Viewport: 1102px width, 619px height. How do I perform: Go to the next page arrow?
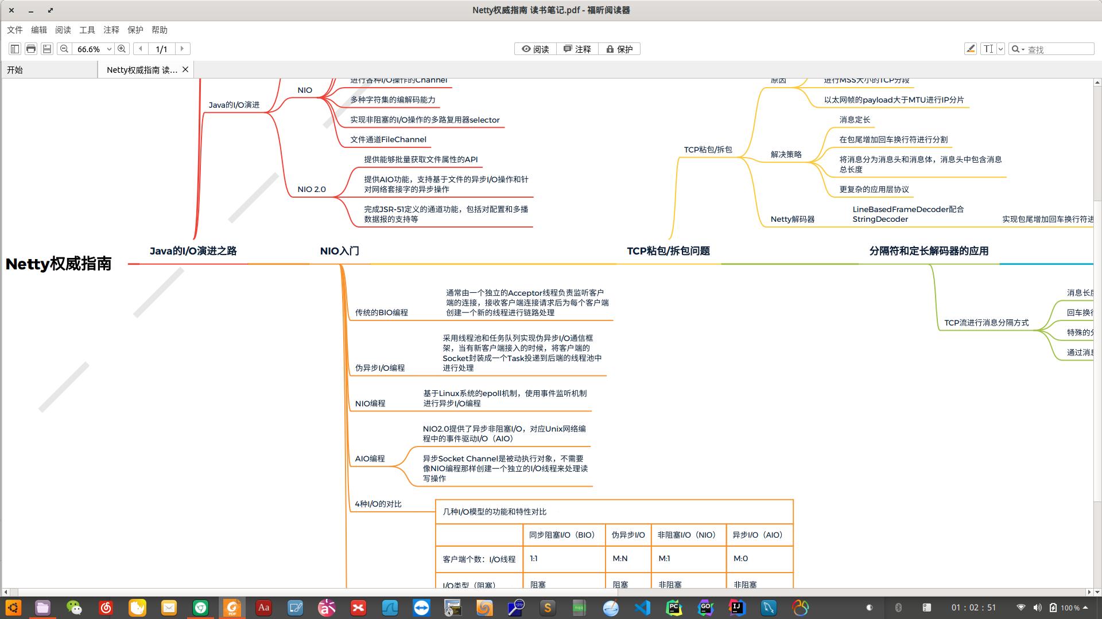(183, 49)
